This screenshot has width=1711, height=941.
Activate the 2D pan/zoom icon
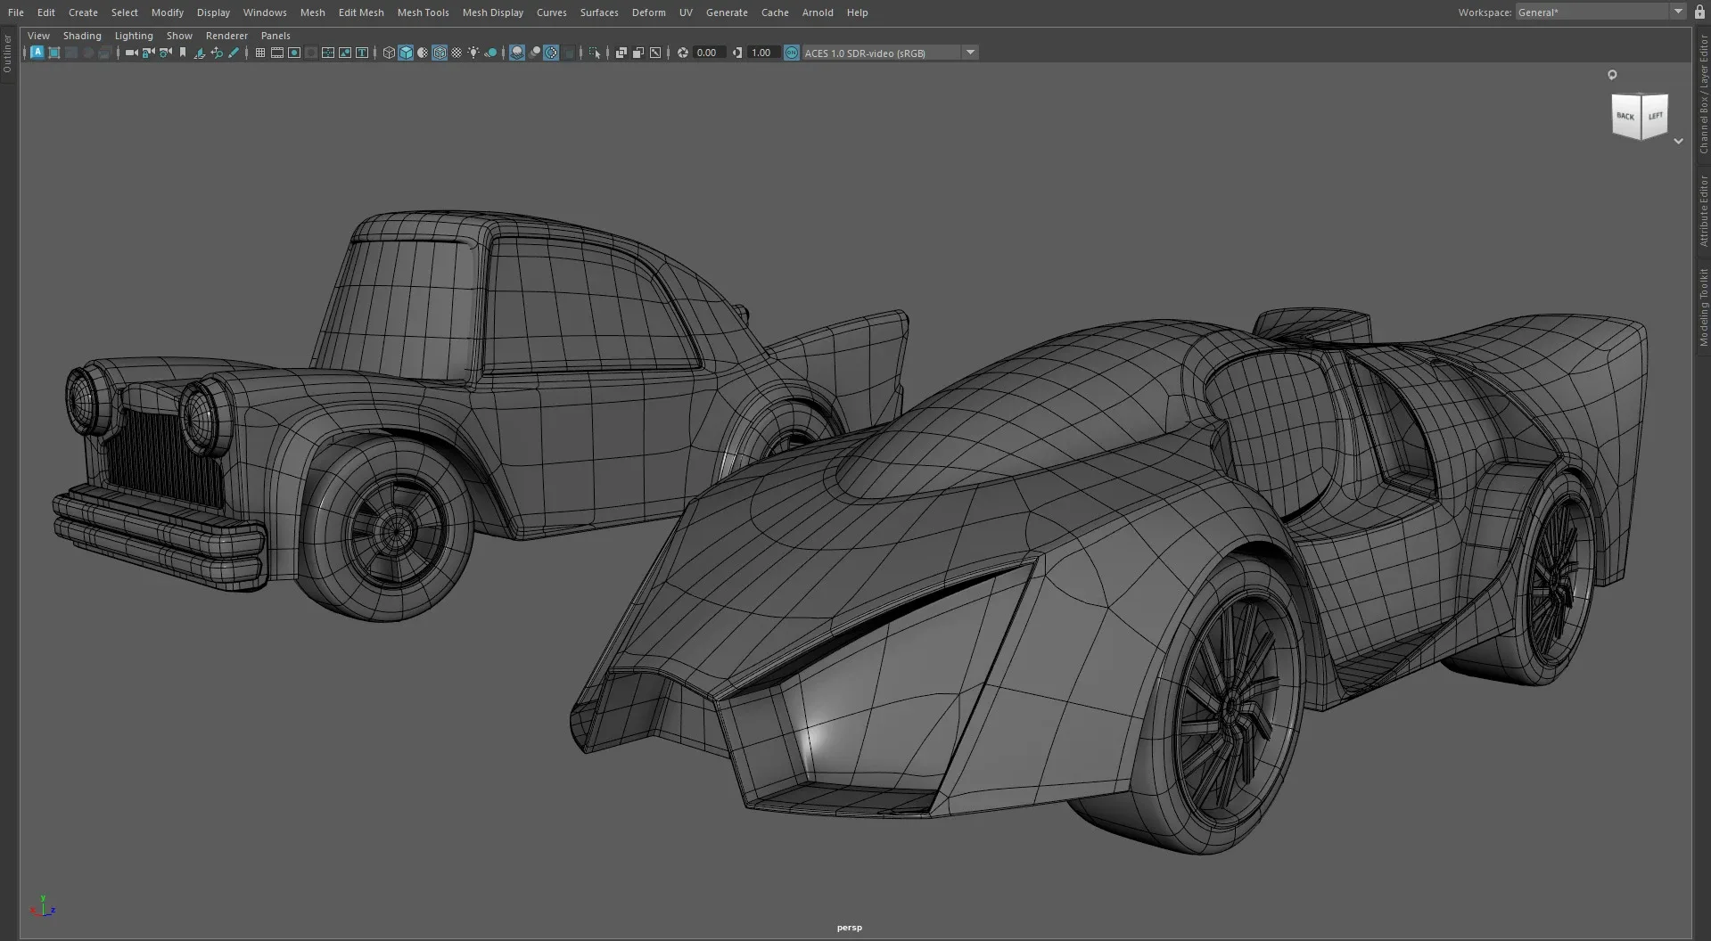point(216,53)
